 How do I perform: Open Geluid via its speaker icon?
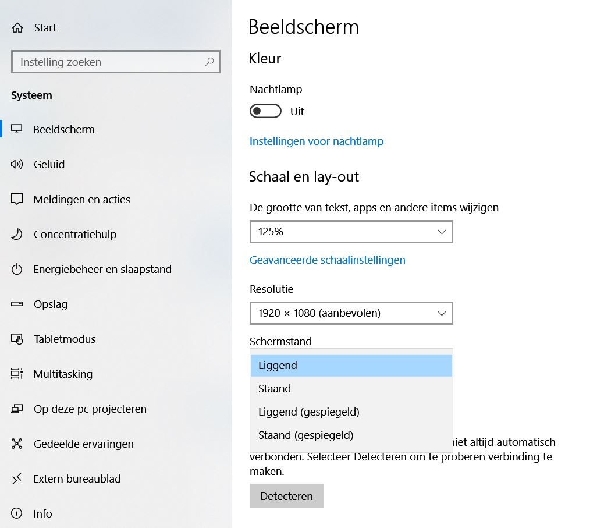(17, 164)
